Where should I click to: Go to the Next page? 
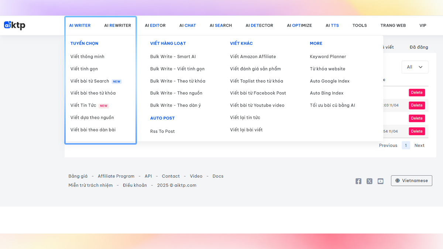point(419,145)
